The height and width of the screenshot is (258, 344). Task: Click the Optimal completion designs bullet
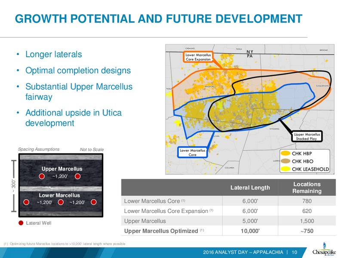(x=78, y=71)
